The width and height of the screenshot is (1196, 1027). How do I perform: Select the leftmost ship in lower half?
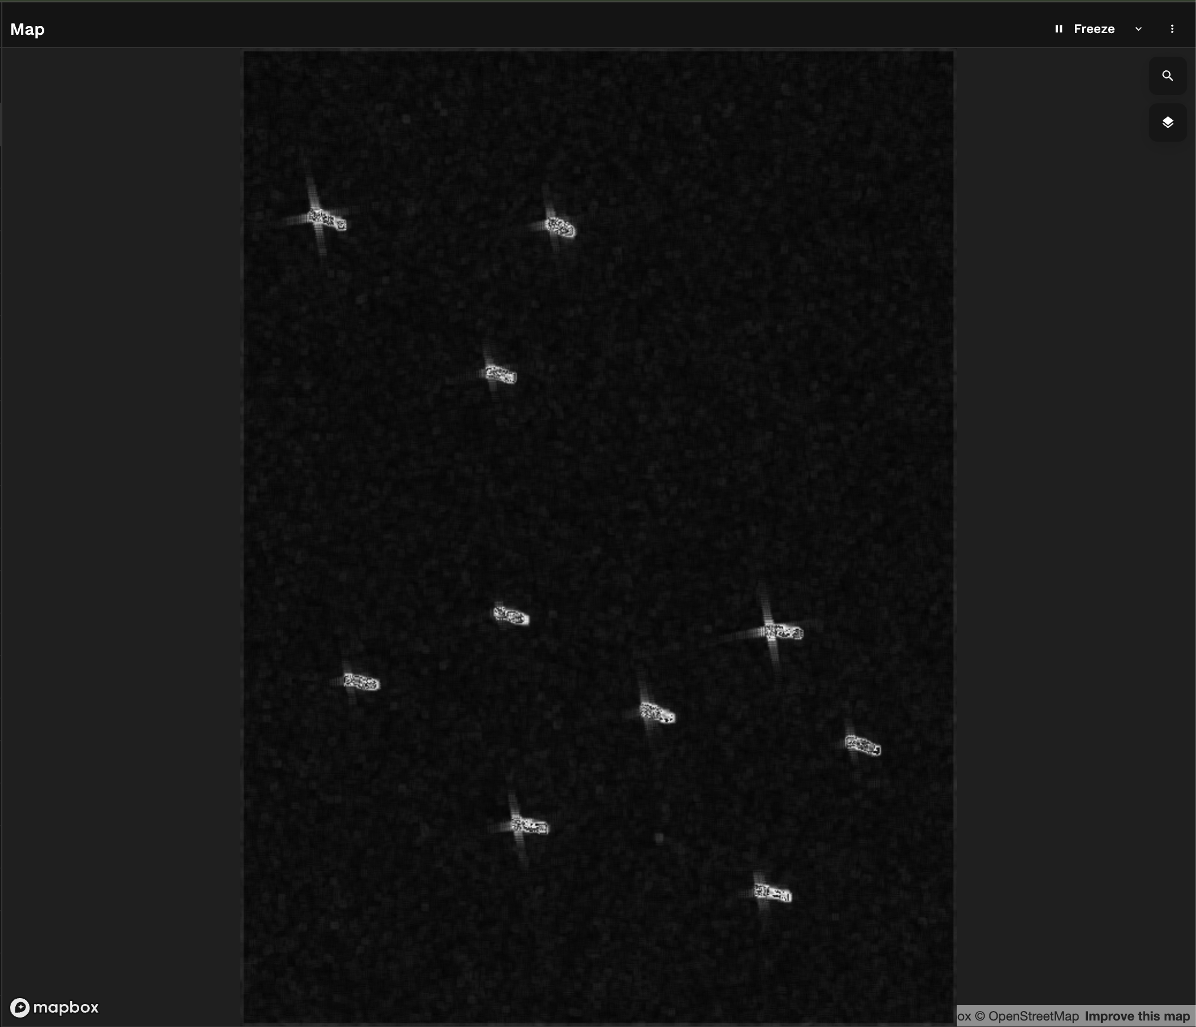361,682
